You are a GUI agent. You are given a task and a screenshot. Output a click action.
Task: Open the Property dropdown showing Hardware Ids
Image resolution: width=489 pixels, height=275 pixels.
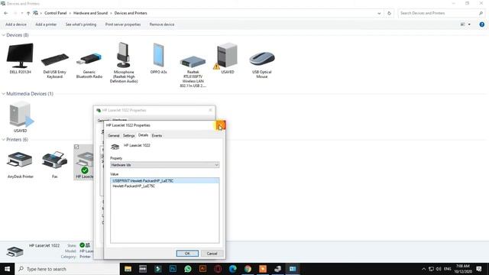165,165
